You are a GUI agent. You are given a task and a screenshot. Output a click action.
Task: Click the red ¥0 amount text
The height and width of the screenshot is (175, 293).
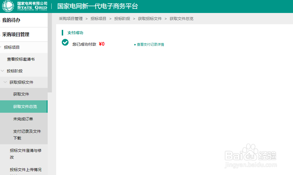[x=102, y=44]
